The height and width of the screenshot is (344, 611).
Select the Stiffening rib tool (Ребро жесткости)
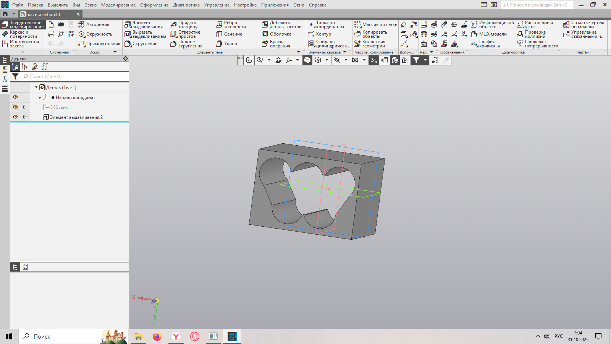click(x=231, y=25)
